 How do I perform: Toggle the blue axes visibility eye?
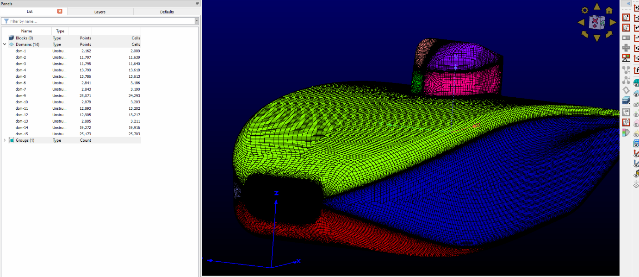click(x=636, y=164)
